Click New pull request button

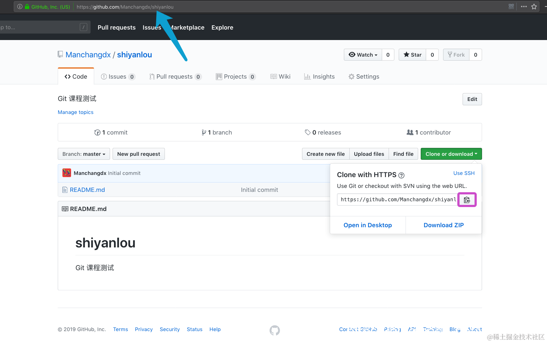[139, 154]
